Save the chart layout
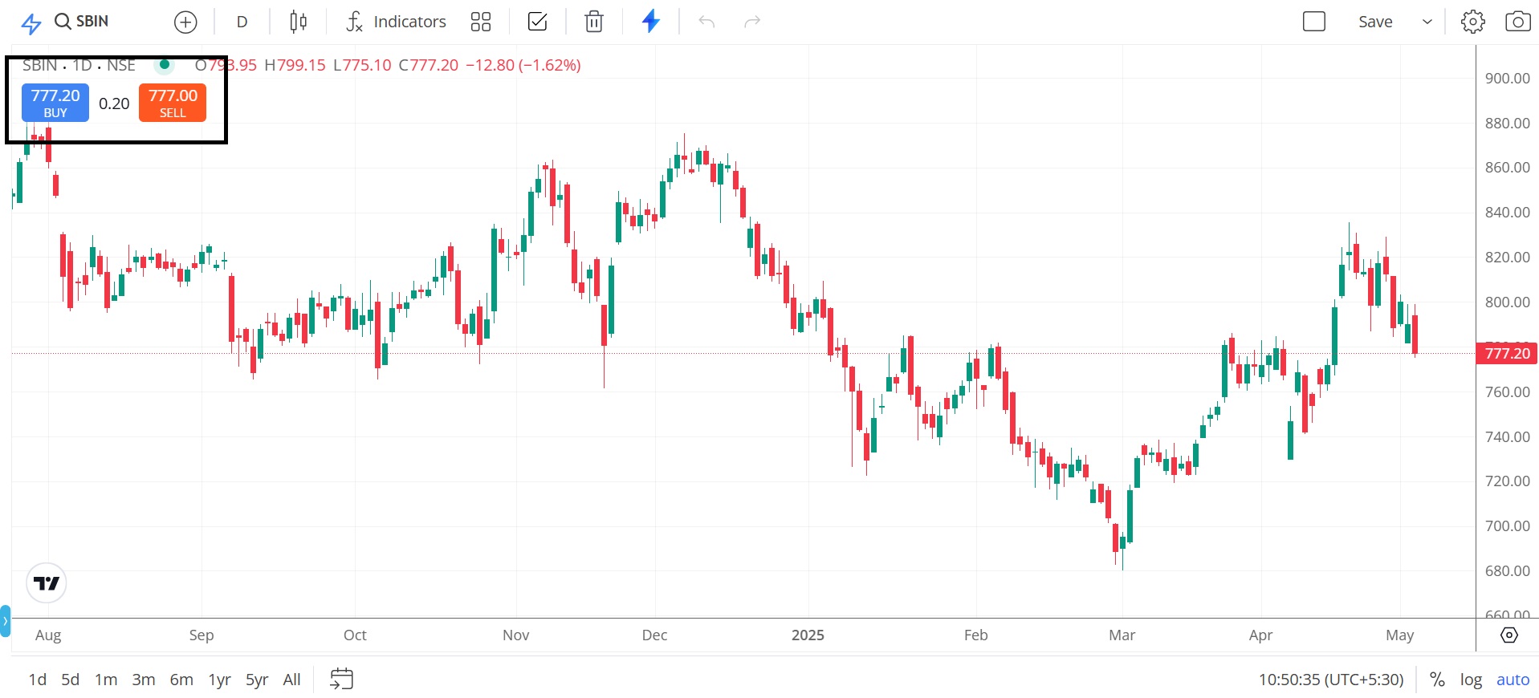The image size is (1539, 698). (x=1375, y=22)
